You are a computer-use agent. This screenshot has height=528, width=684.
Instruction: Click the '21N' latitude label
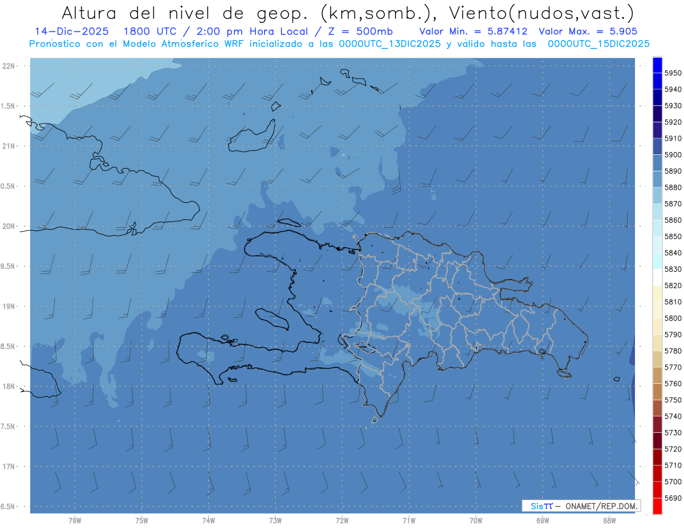(x=9, y=146)
